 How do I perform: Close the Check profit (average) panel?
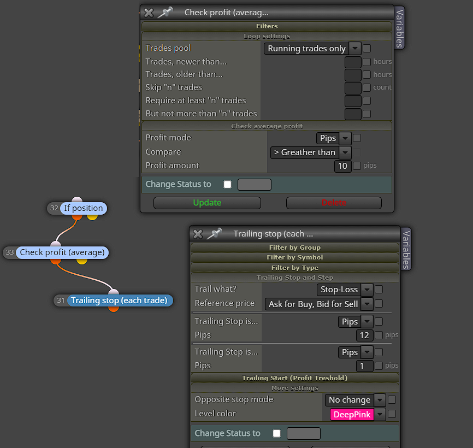tap(149, 13)
